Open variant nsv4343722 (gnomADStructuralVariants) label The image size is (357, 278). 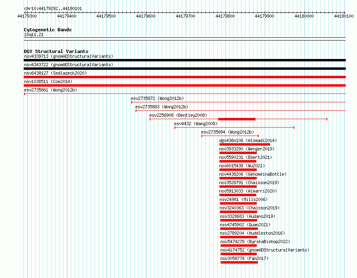click(69, 65)
